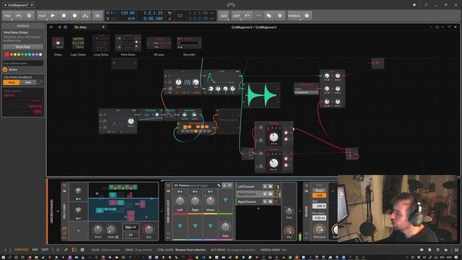Open the EDIT menu

[237, 16]
